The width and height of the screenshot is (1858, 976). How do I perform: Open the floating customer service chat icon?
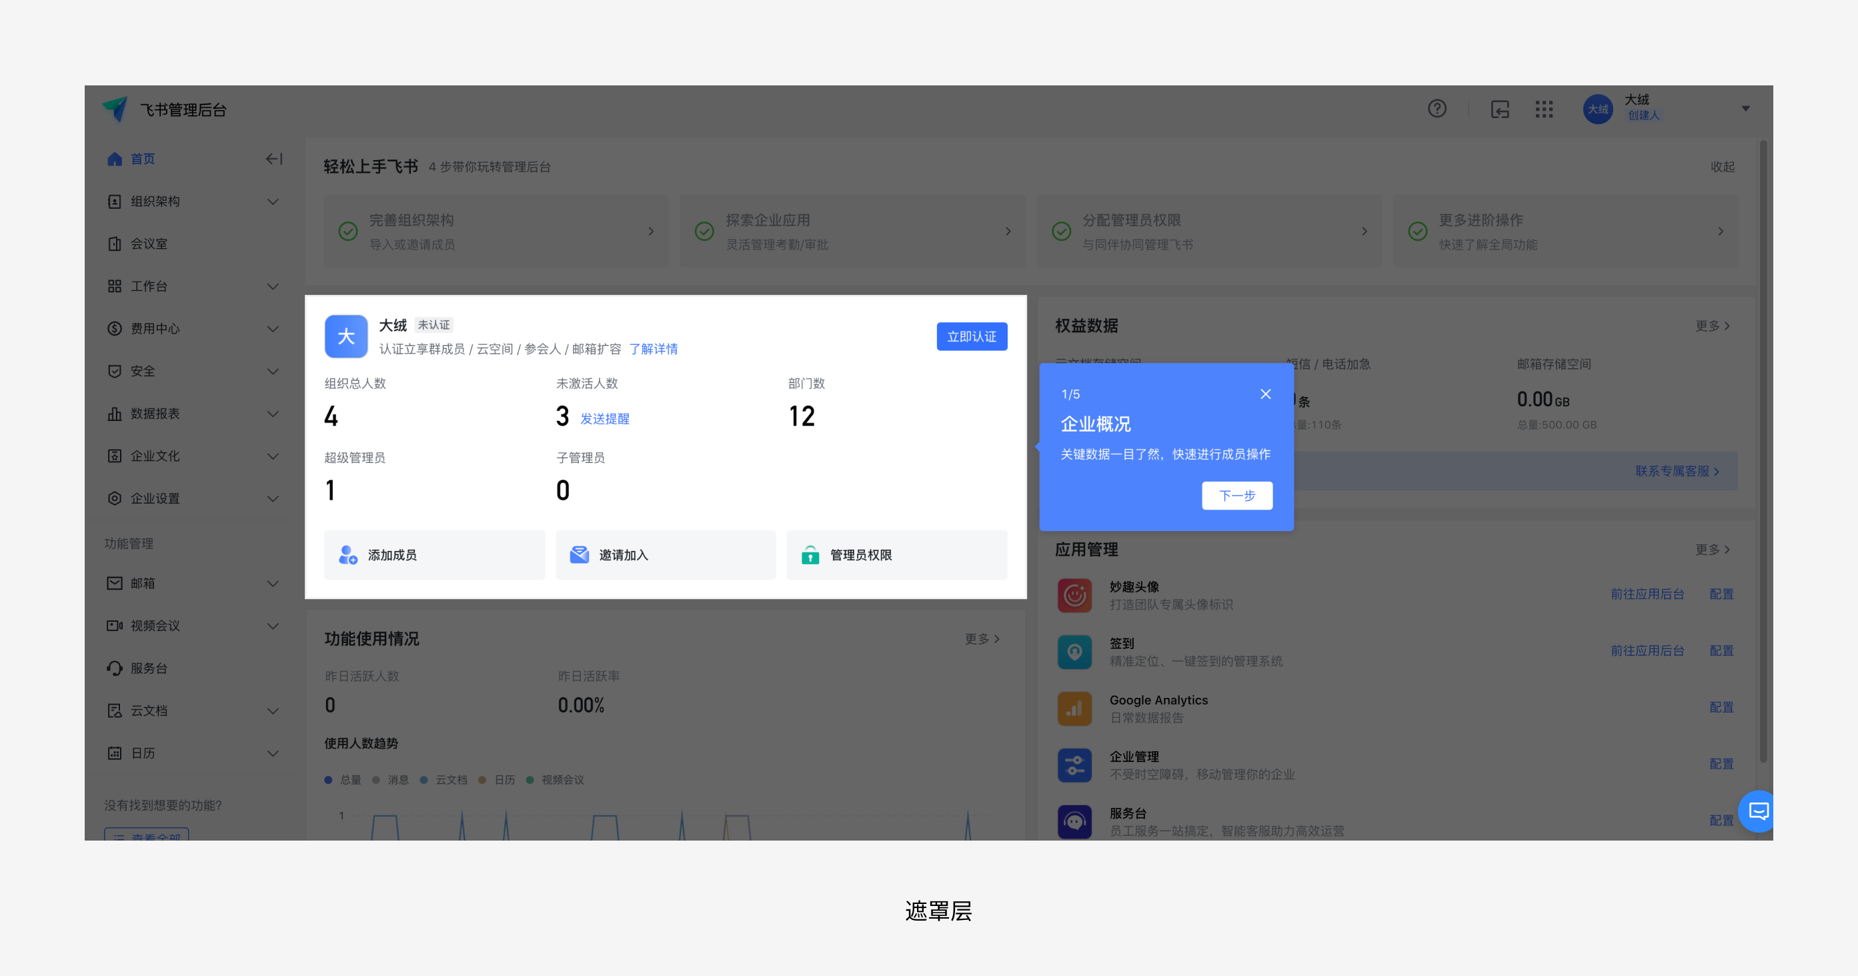tap(1759, 811)
